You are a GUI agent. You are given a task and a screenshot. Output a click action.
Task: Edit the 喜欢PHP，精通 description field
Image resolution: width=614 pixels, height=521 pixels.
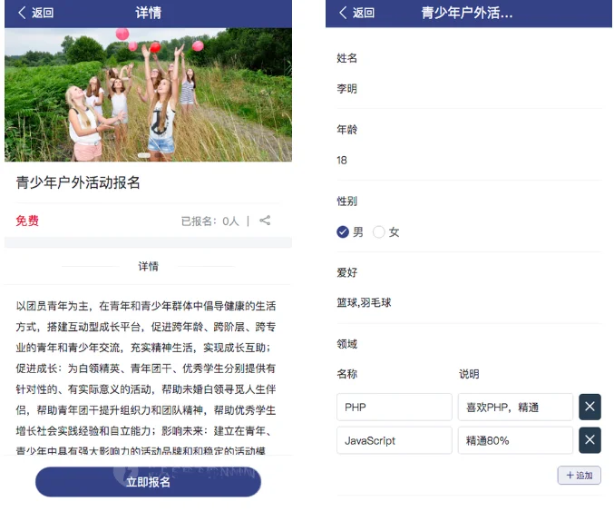[x=515, y=407]
